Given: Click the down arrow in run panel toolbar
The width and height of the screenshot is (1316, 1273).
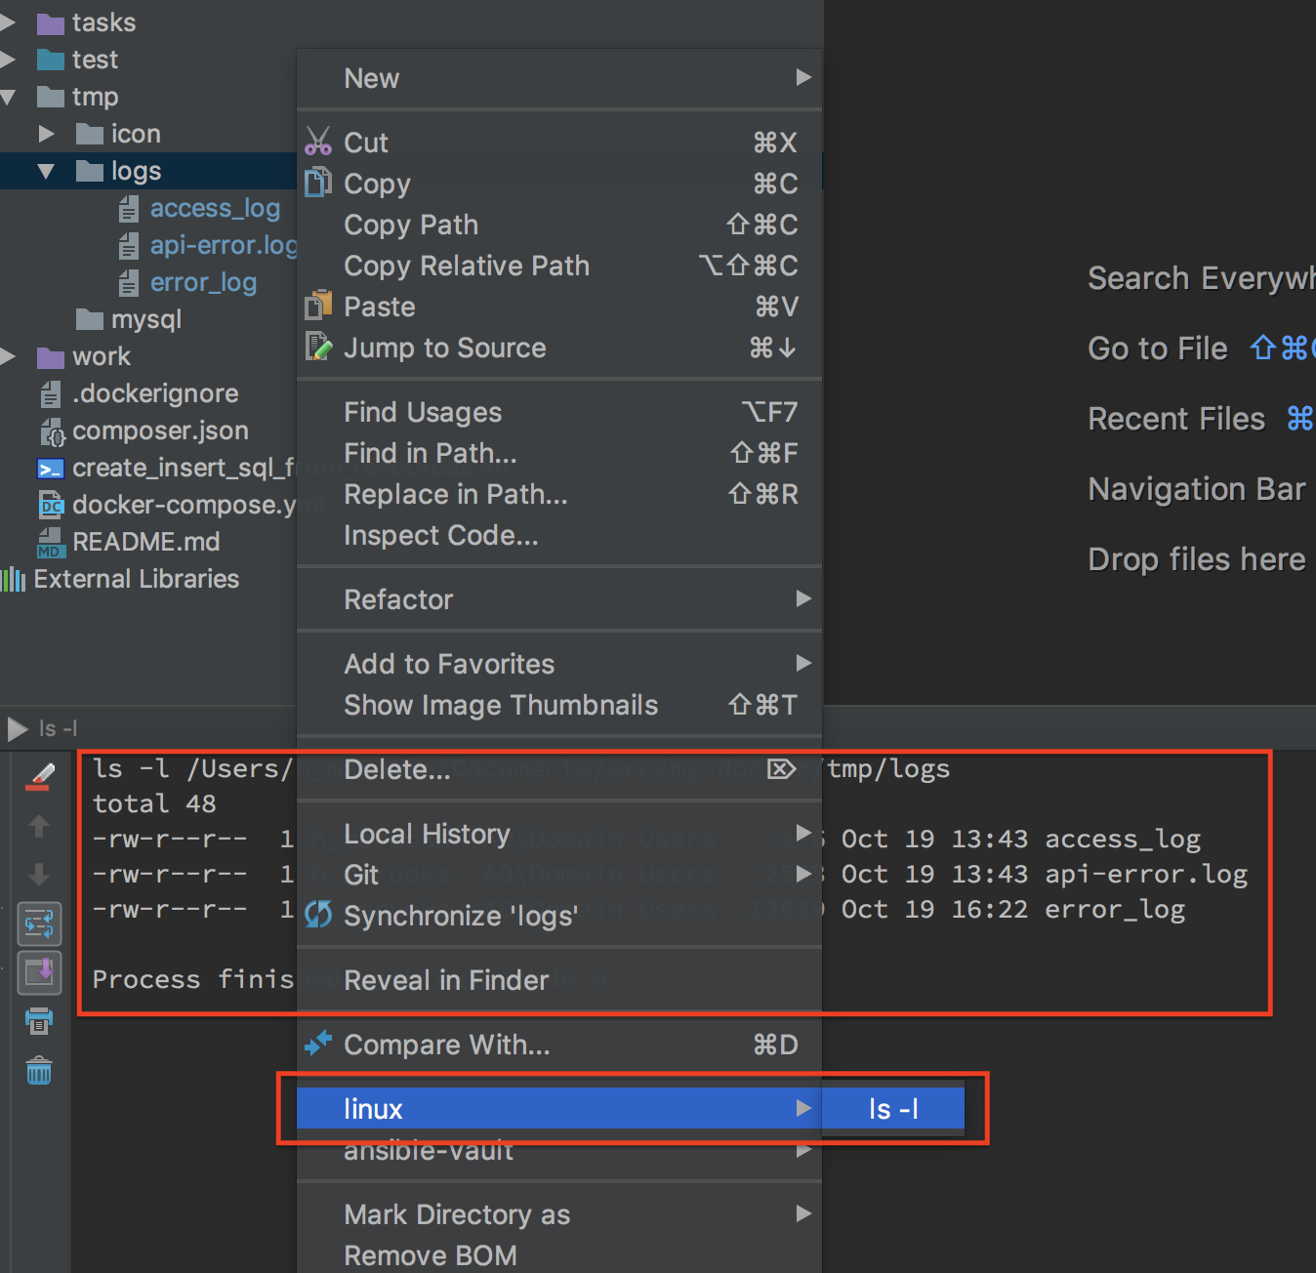Looking at the screenshot, I should tap(39, 874).
